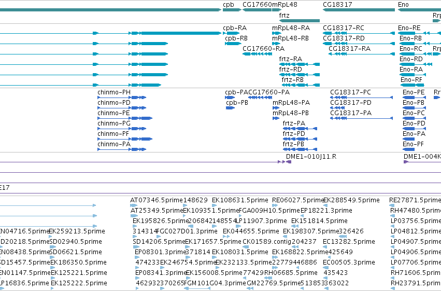Select transcript Eno-RA
Viewport: 441px width, 291px height.
pos(411,70)
